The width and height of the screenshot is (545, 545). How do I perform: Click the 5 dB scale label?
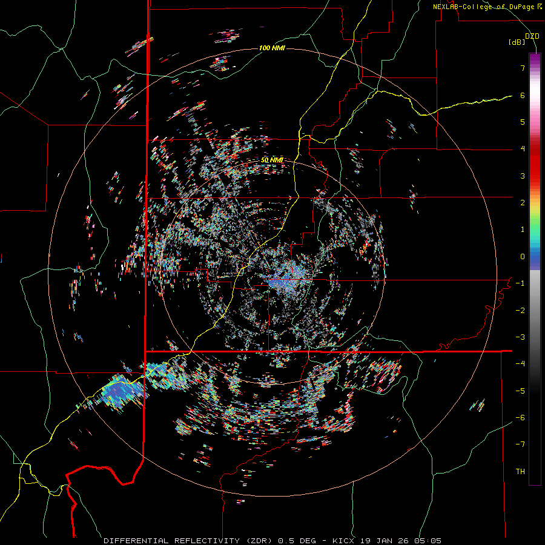pos(523,122)
